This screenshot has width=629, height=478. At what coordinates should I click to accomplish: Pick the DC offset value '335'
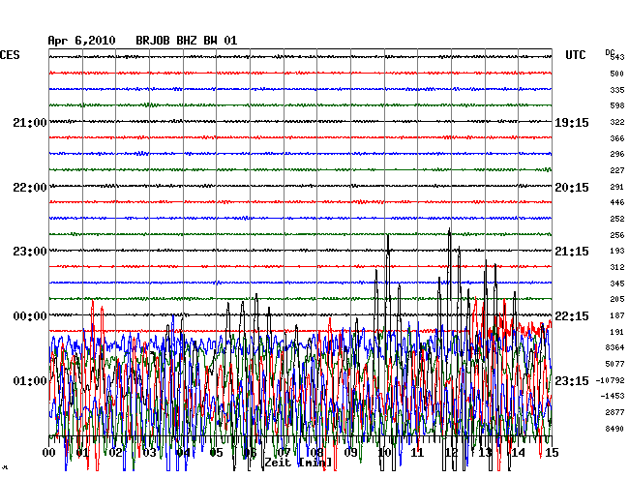(617, 90)
